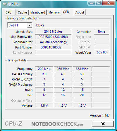Switch to the CPU tab
The image size is (117, 131).
click(x=10, y=12)
